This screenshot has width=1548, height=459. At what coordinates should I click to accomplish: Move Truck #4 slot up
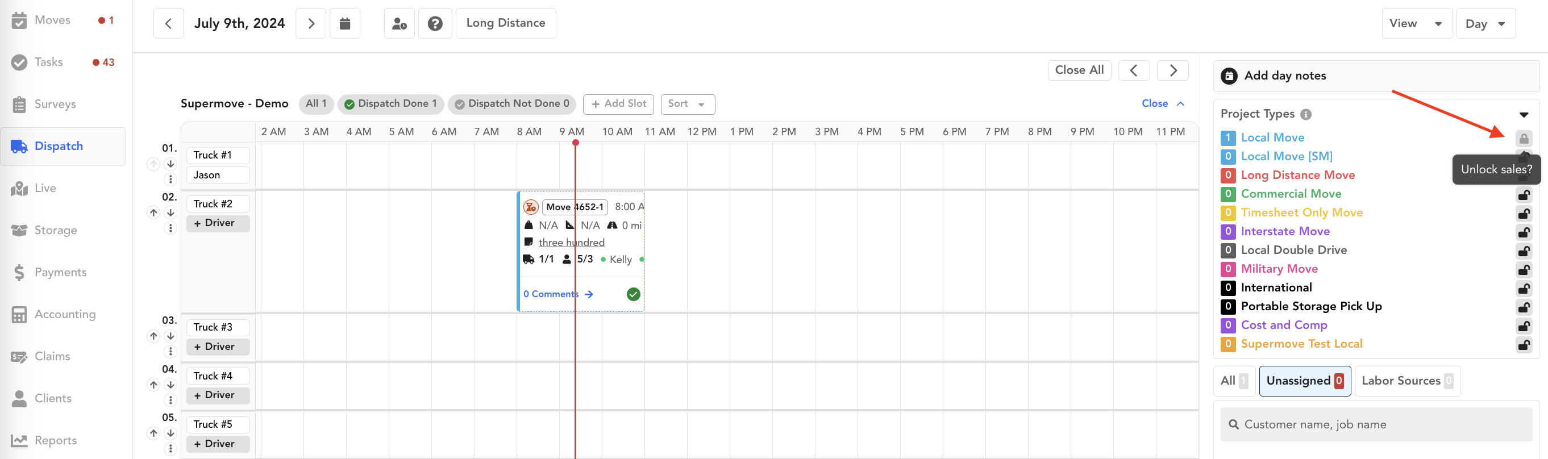pyautogui.click(x=153, y=385)
